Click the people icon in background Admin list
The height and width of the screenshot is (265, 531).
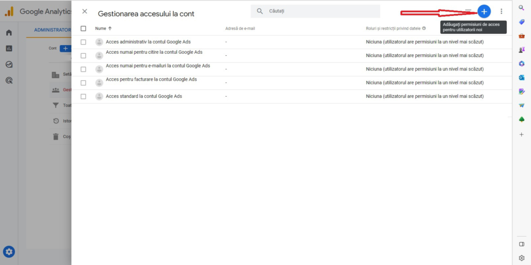pyautogui.click(x=55, y=90)
